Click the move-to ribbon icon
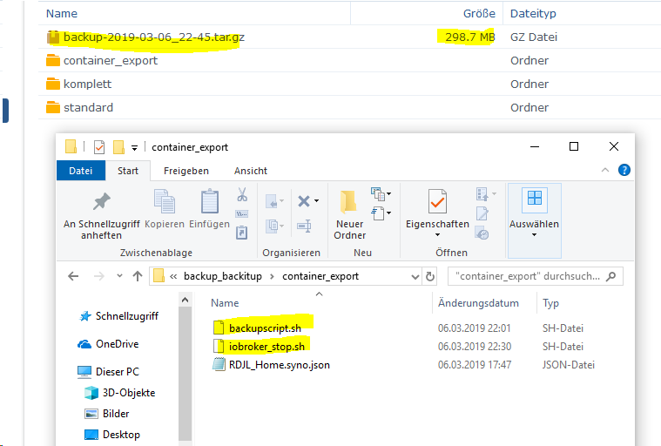Image resolution: width=661 pixels, height=446 pixels. point(272,201)
